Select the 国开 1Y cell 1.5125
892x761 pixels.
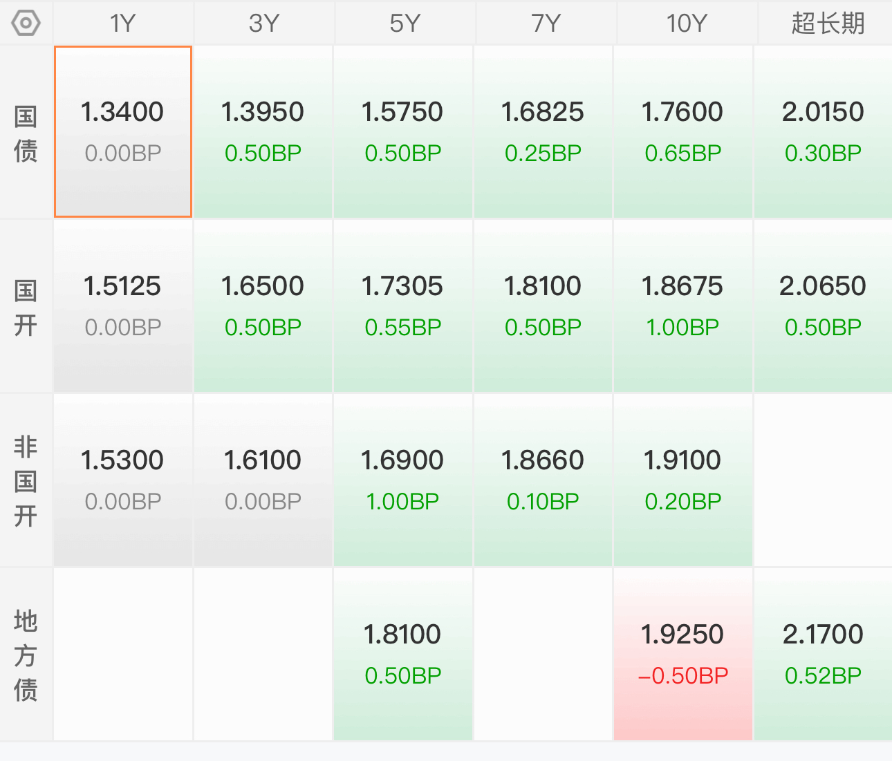(x=123, y=306)
